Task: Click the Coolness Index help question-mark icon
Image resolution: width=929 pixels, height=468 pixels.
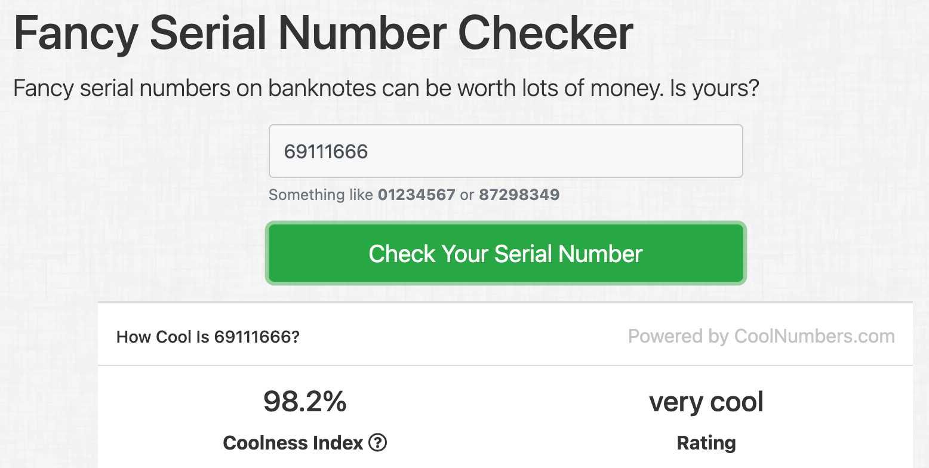Action: click(x=378, y=443)
